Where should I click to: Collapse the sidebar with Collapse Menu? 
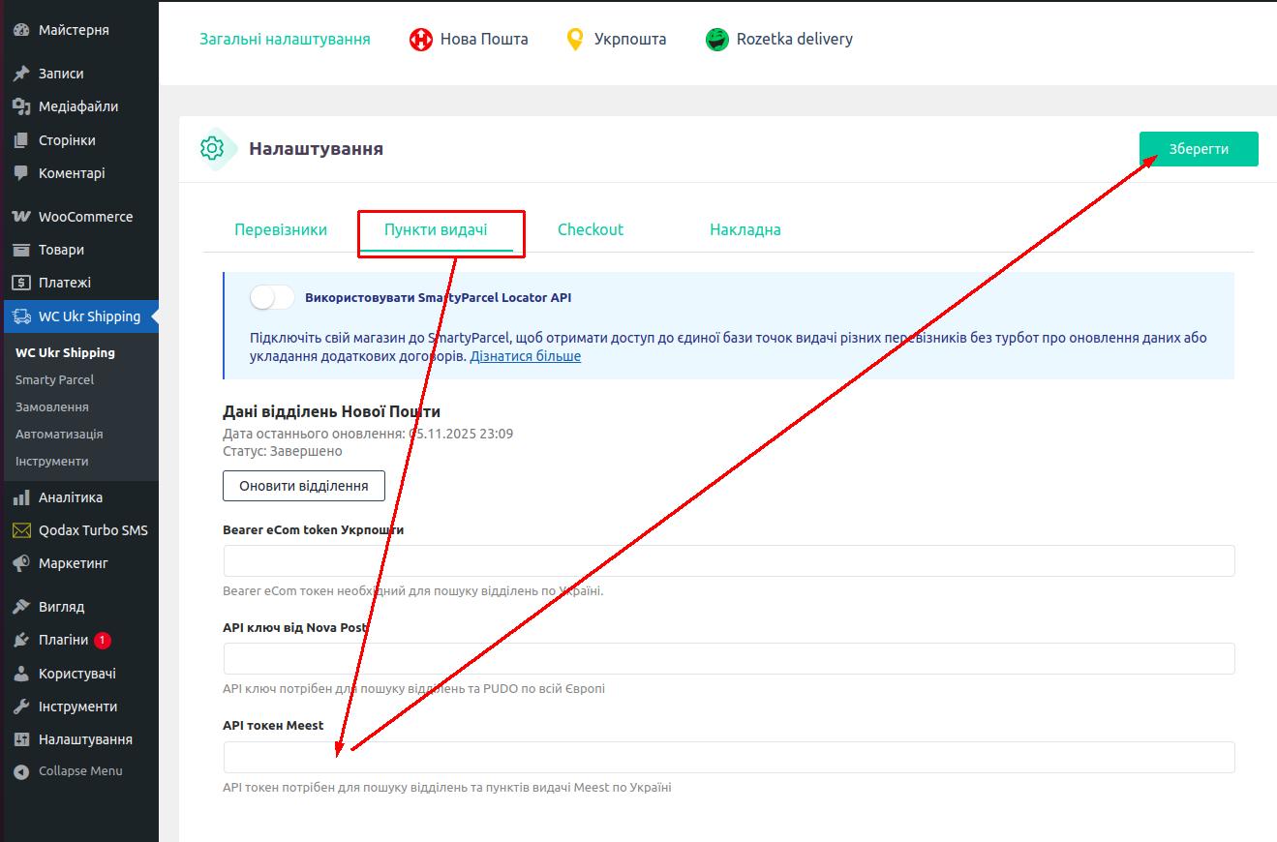point(68,771)
